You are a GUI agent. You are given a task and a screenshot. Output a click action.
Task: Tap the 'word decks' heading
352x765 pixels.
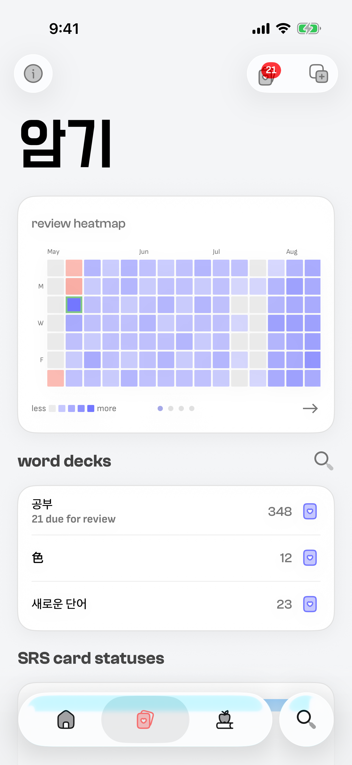65,461
